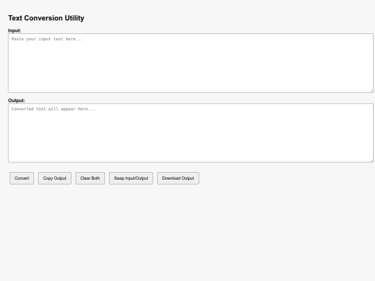Image resolution: width=375 pixels, height=281 pixels.
Task: Grab the Input textarea resize handle
Action: [x=372, y=91]
